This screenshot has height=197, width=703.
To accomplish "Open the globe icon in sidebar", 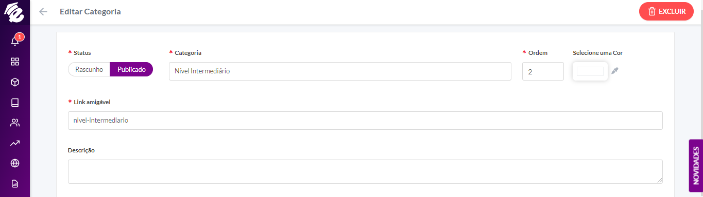I will pos(15,164).
